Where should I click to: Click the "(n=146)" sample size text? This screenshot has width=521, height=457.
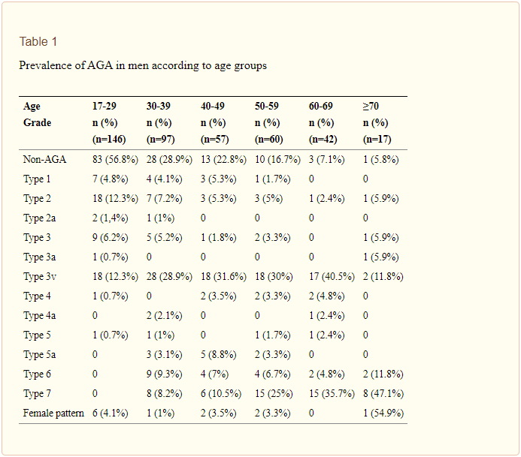[109, 140]
